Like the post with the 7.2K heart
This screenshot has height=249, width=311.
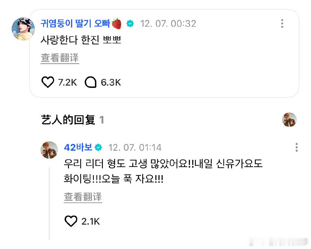(x=48, y=82)
